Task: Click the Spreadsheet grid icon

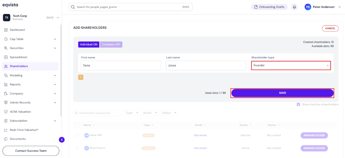Action: click(x=6, y=57)
